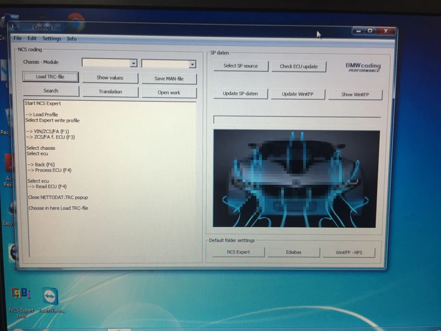The width and height of the screenshot is (441, 331).
Task: Open the TeamViewer desktop icon
Action: point(51,300)
